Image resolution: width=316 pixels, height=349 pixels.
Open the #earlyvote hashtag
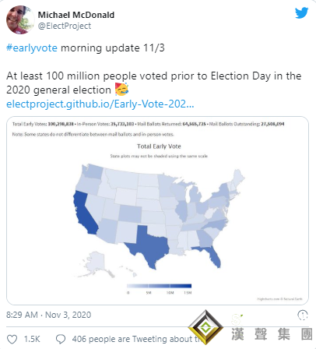pyautogui.click(x=32, y=48)
